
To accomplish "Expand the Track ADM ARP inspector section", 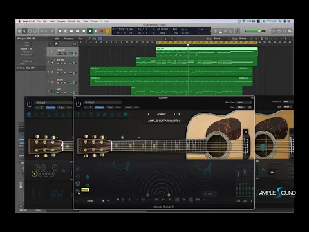I will [x=18, y=68].
